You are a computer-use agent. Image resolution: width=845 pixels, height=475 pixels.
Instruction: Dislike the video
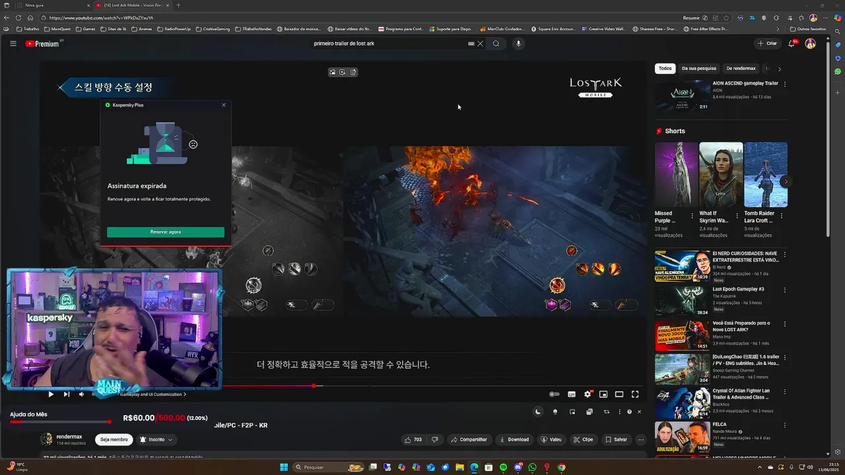point(435,439)
